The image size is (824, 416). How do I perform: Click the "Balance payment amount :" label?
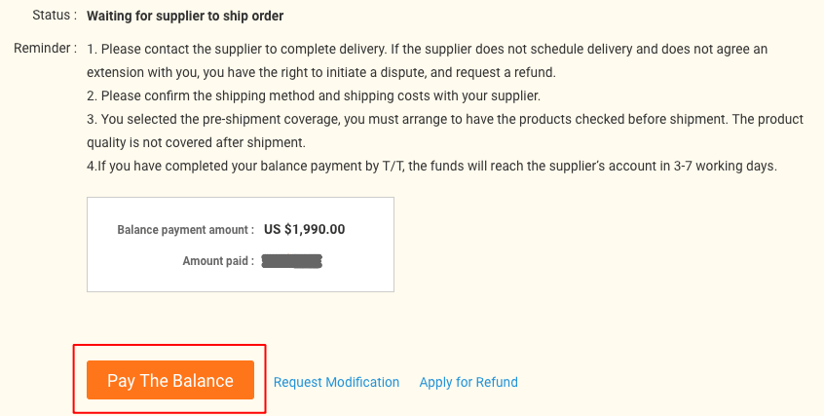[x=185, y=230]
